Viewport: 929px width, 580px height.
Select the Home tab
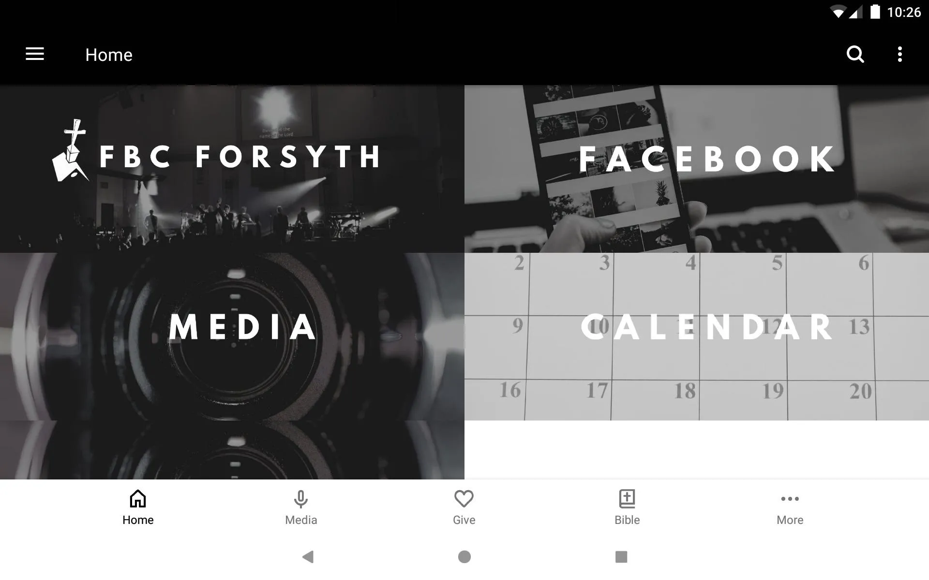click(x=137, y=506)
